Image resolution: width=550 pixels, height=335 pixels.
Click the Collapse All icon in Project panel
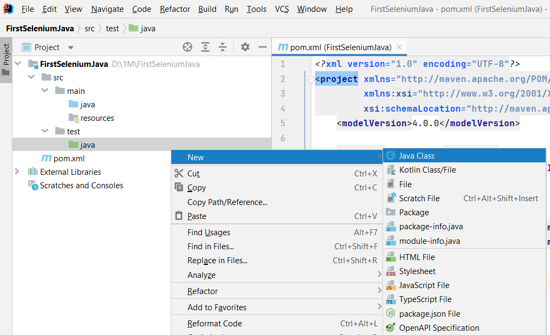(223, 47)
